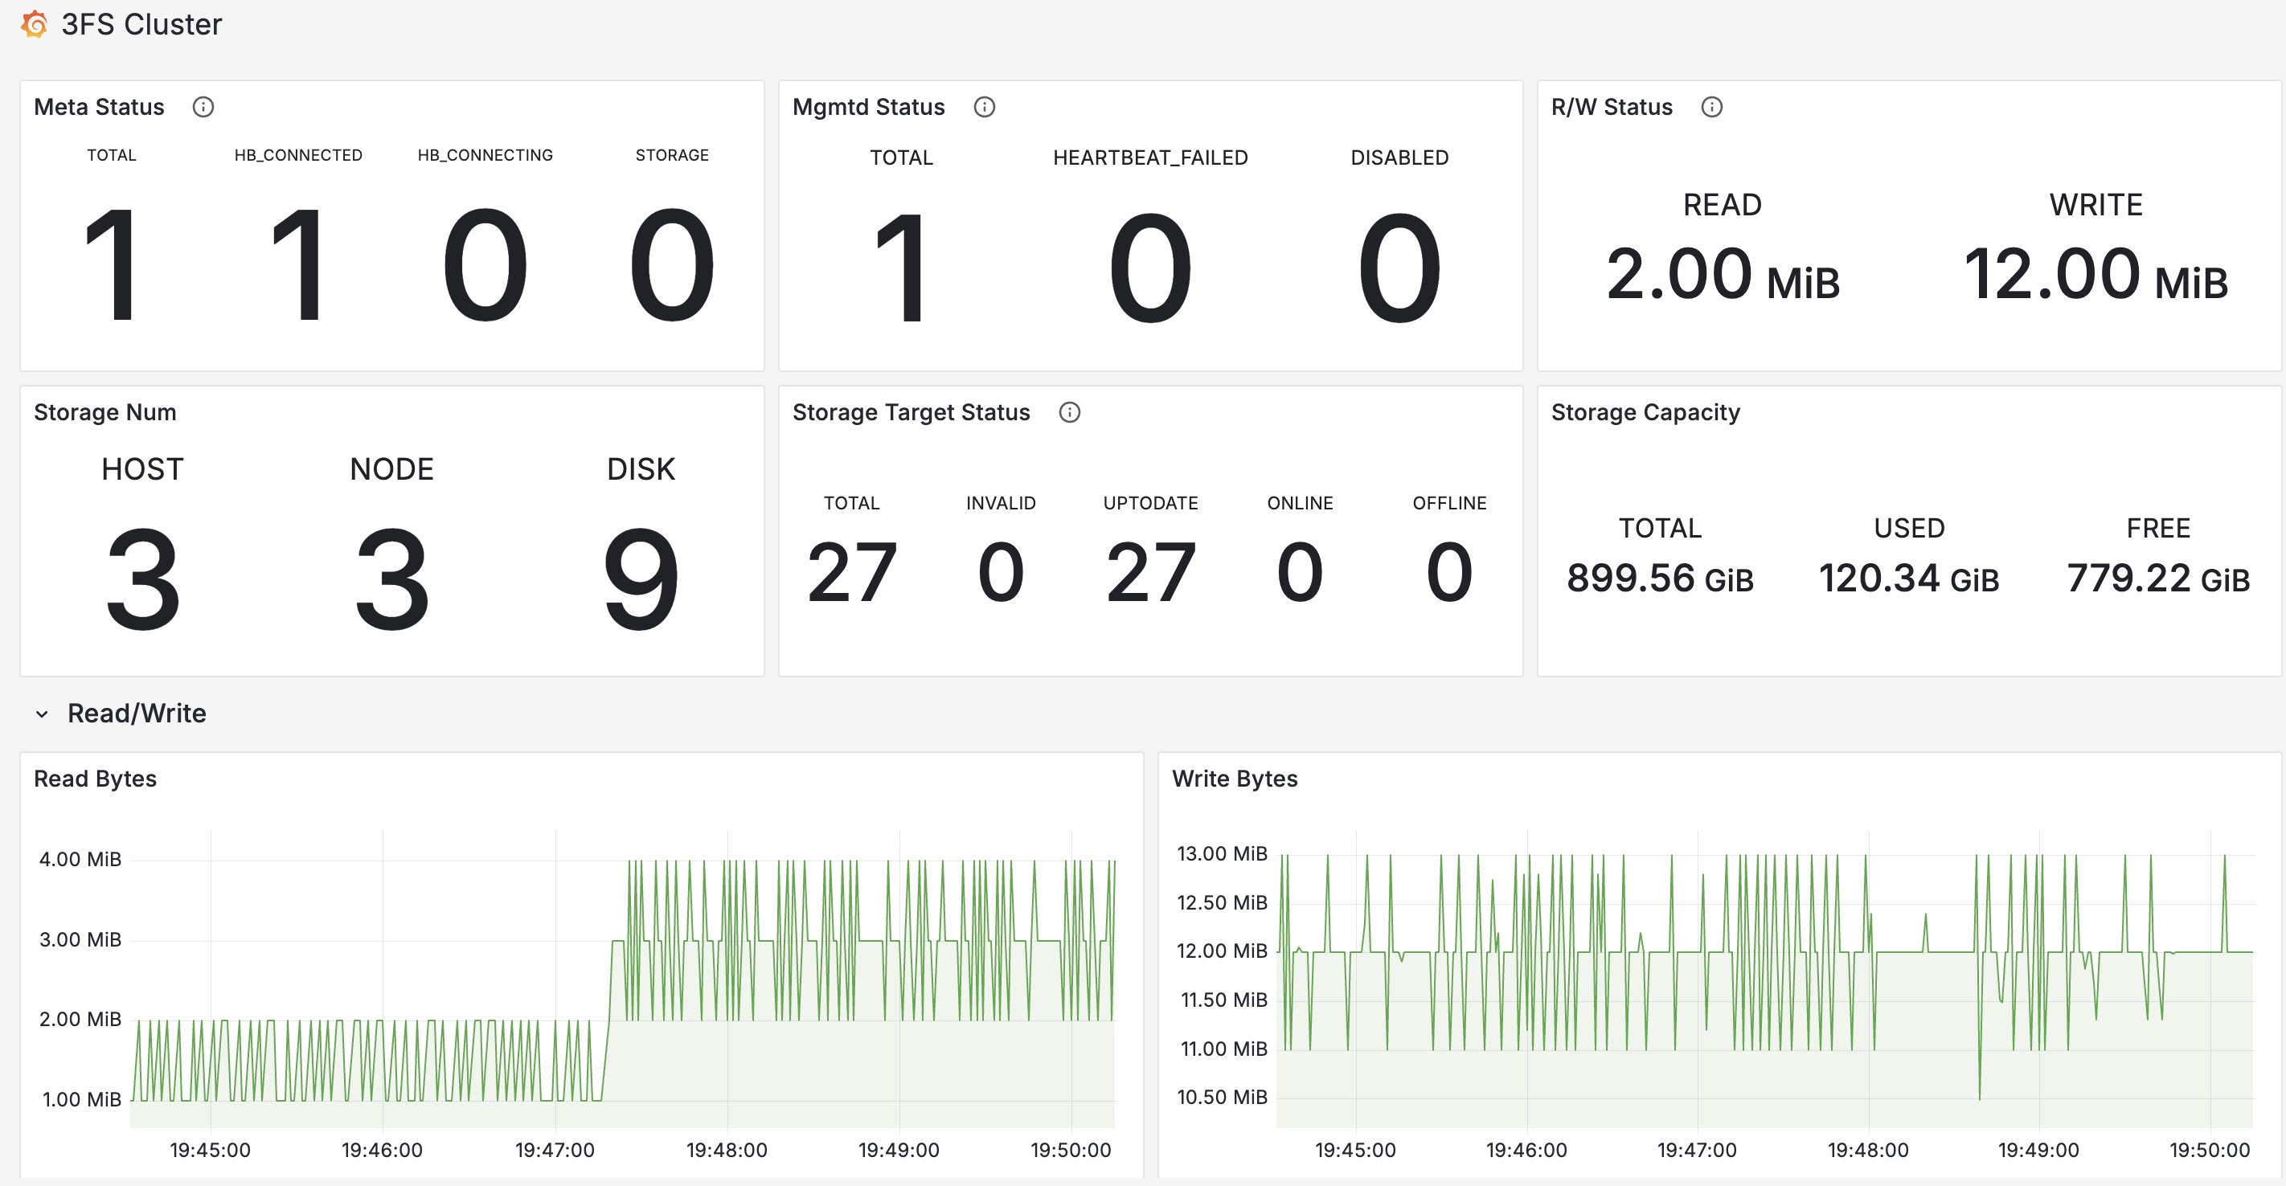Select the Meta Status TOTAL label

coord(112,155)
